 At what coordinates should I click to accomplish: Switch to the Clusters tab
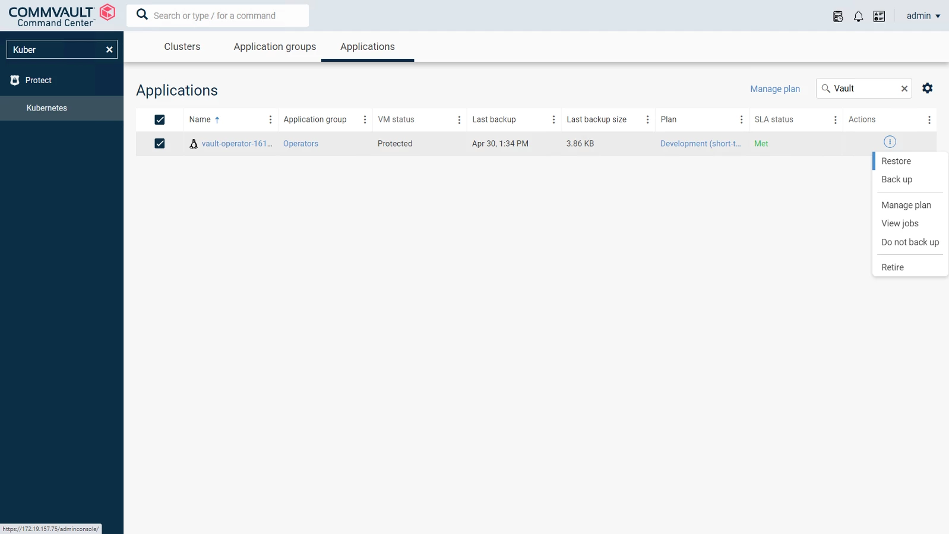coord(182,46)
